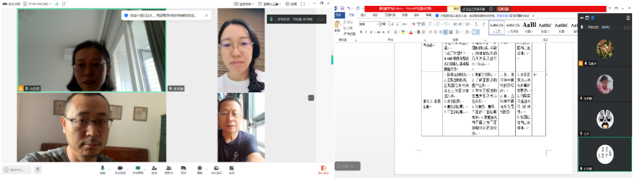
Task: Open the chat icon in meeting toolbar
Action: (183, 168)
